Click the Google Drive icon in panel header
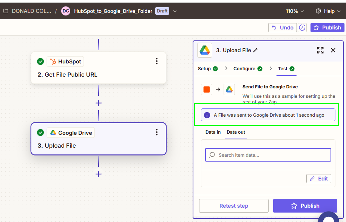The image size is (346, 222). click(x=205, y=50)
